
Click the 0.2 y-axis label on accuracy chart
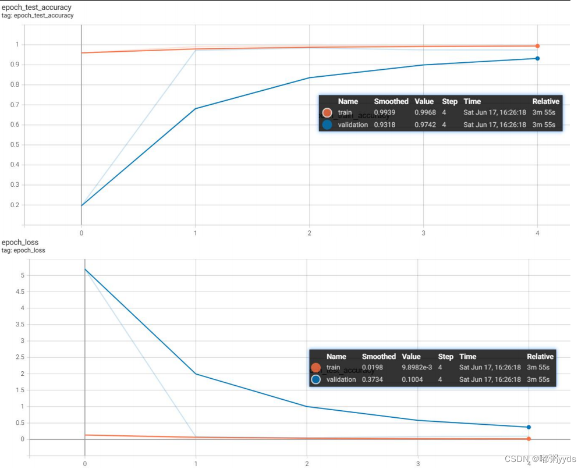pos(15,205)
